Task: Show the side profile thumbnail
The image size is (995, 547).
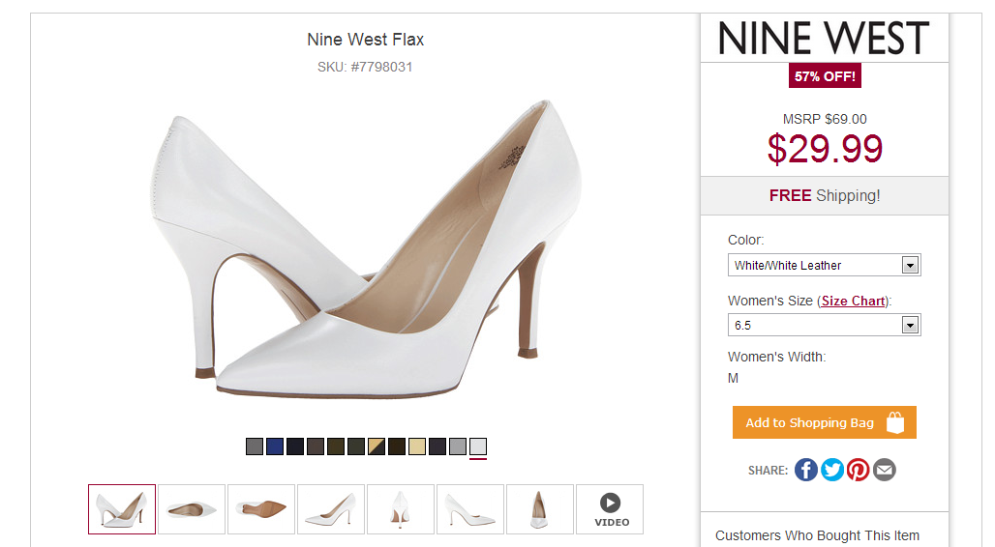Action: (x=331, y=509)
